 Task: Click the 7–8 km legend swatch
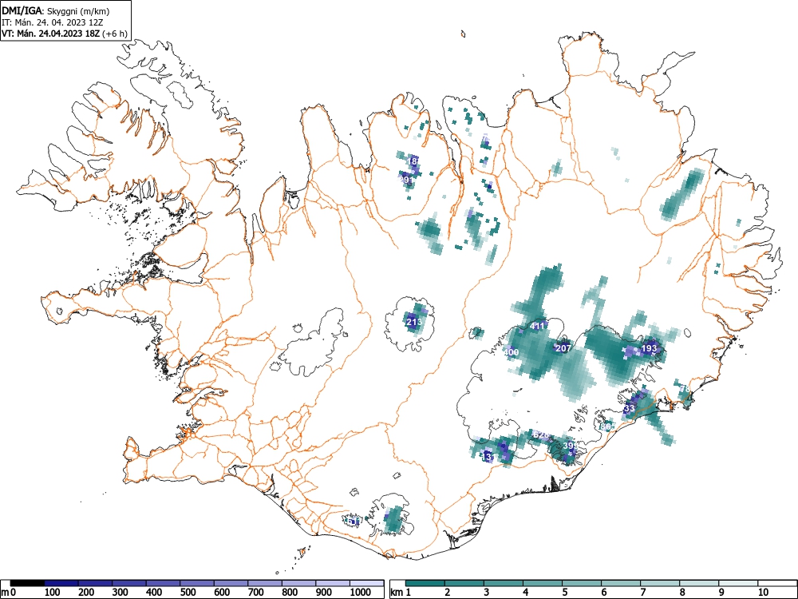point(660,583)
